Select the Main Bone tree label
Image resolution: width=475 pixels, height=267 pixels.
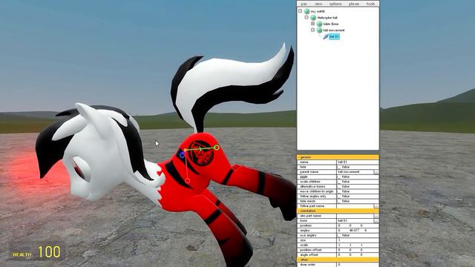point(331,24)
